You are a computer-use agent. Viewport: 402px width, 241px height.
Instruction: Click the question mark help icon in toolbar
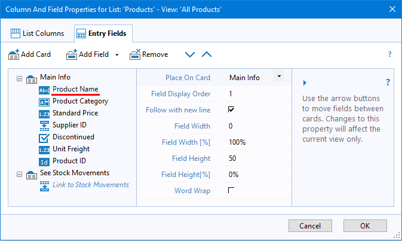pyautogui.click(x=389, y=54)
